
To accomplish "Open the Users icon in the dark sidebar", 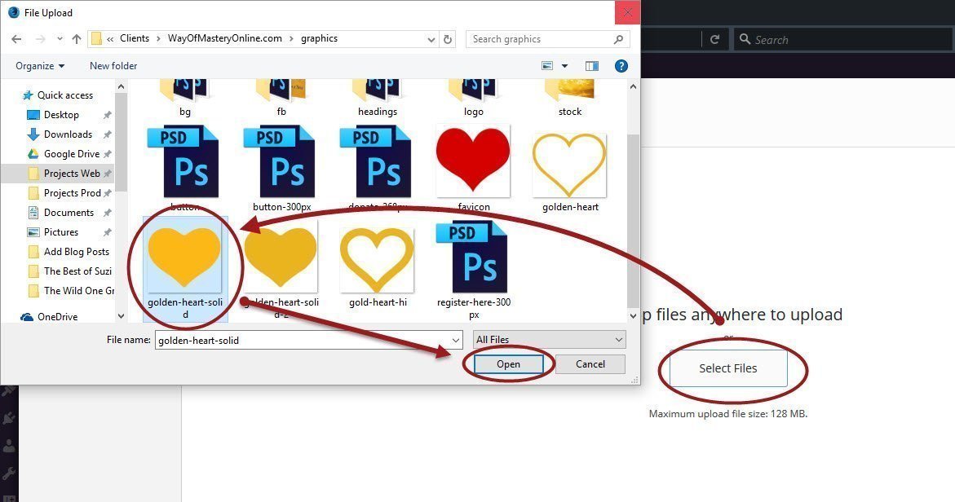I will 8,444.
